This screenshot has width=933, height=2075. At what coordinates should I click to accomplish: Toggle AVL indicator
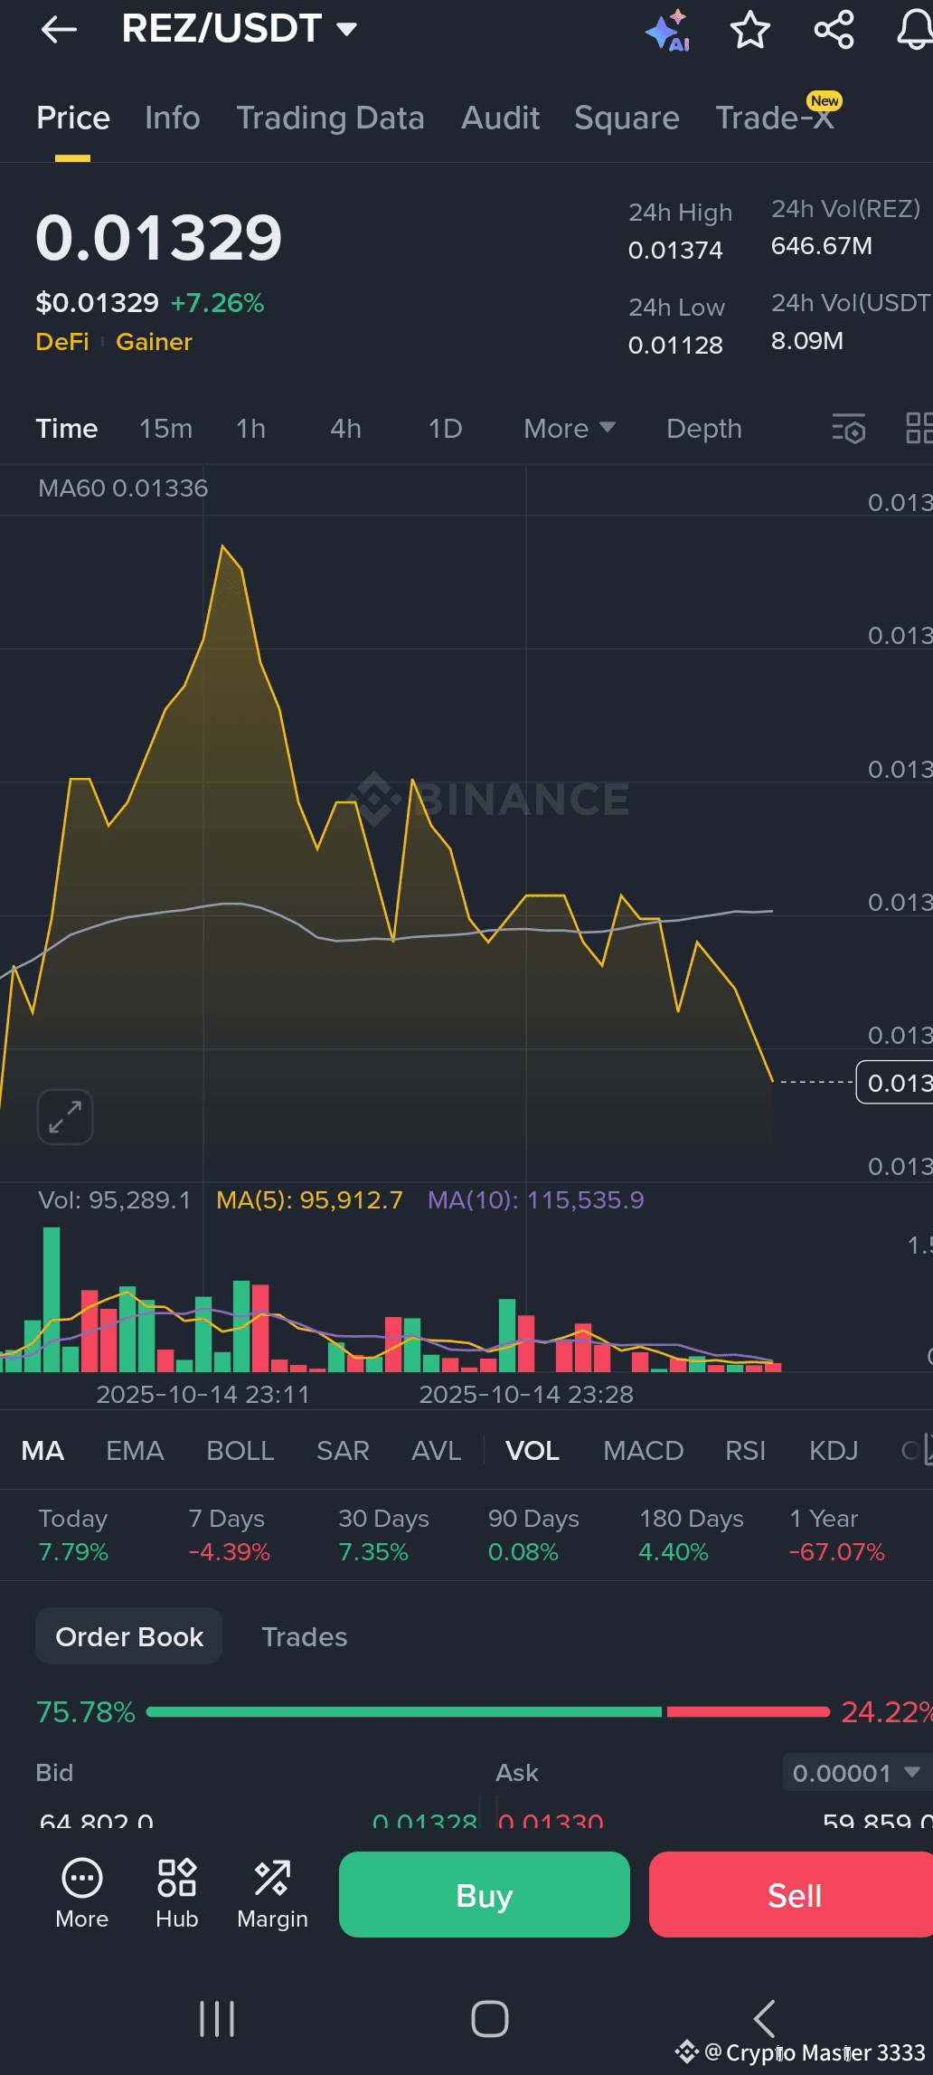[x=436, y=1451]
